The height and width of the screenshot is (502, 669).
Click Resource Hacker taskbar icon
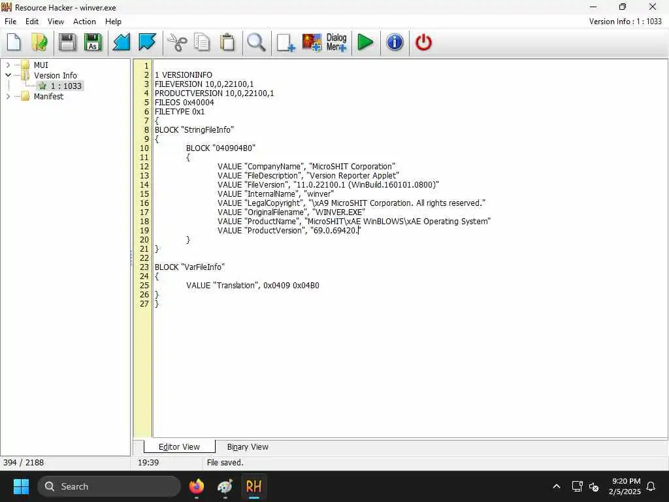tap(254, 486)
